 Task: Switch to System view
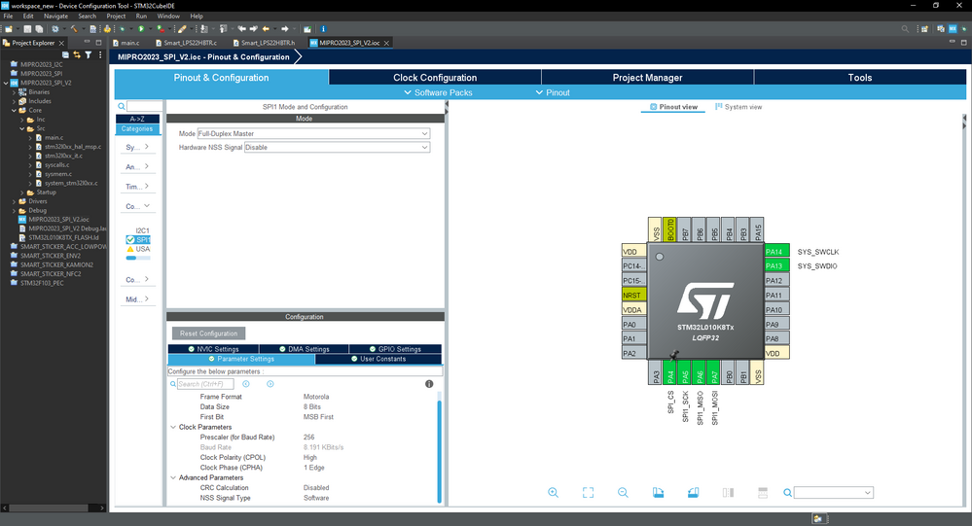(738, 107)
